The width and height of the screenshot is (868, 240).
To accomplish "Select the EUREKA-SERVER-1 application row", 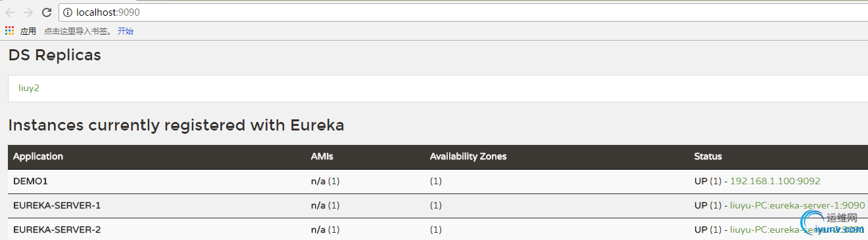I will pos(438,206).
